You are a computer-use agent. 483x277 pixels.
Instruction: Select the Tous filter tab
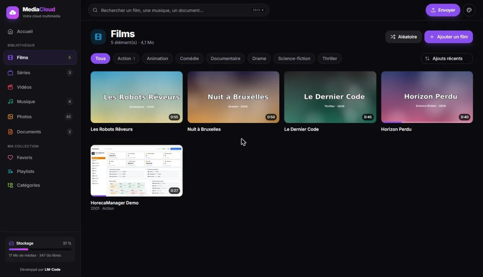pyautogui.click(x=101, y=59)
